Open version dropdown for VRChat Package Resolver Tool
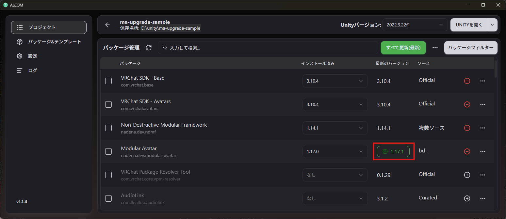 click(x=335, y=175)
